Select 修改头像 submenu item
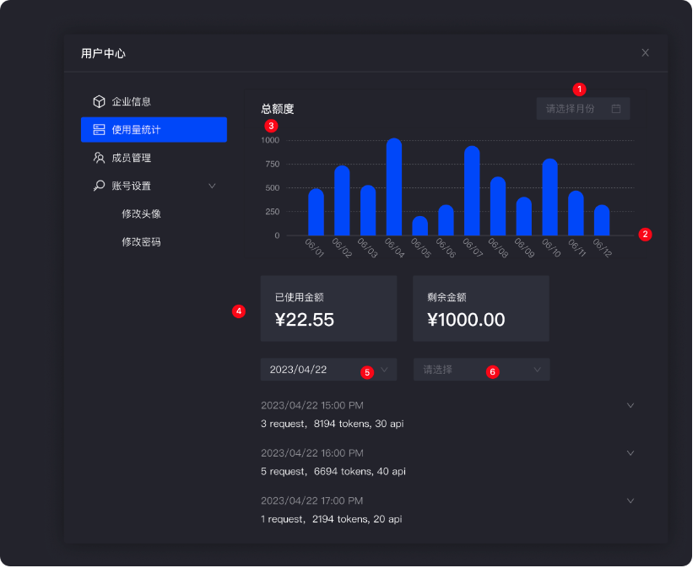Image resolution: width=698 pixels, height=568 pixels. [141, 214]
